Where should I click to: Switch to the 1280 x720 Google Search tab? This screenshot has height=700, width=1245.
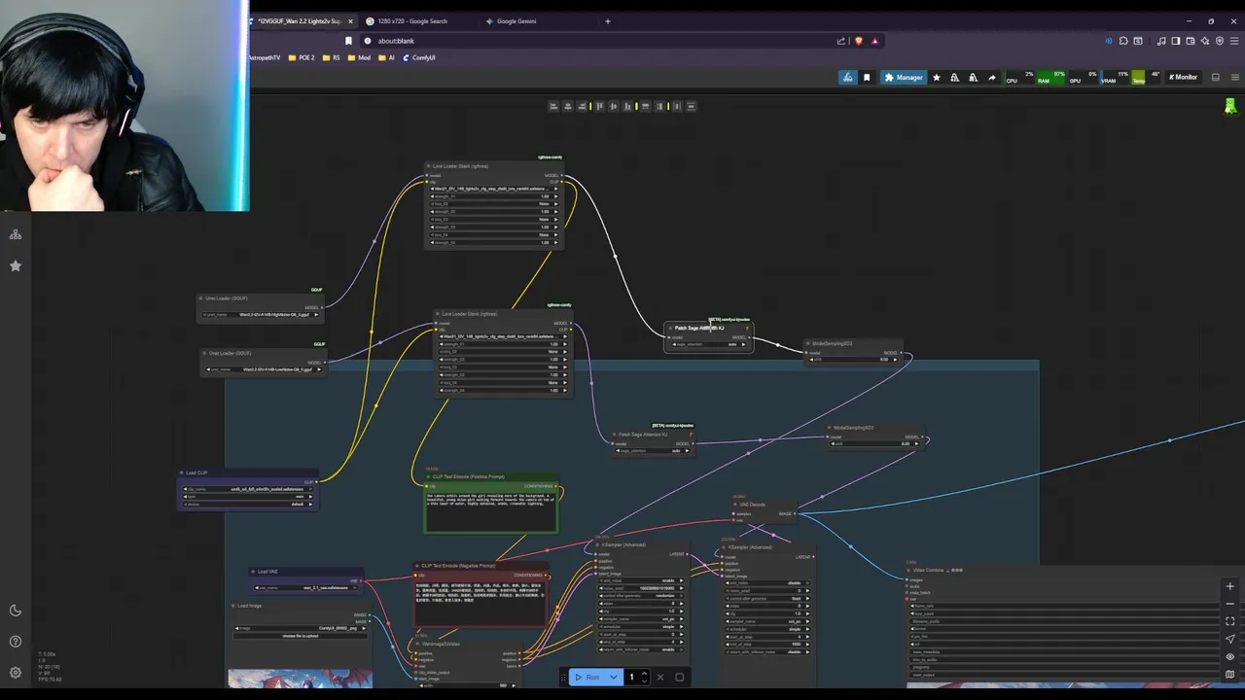[x=413, y=21]
